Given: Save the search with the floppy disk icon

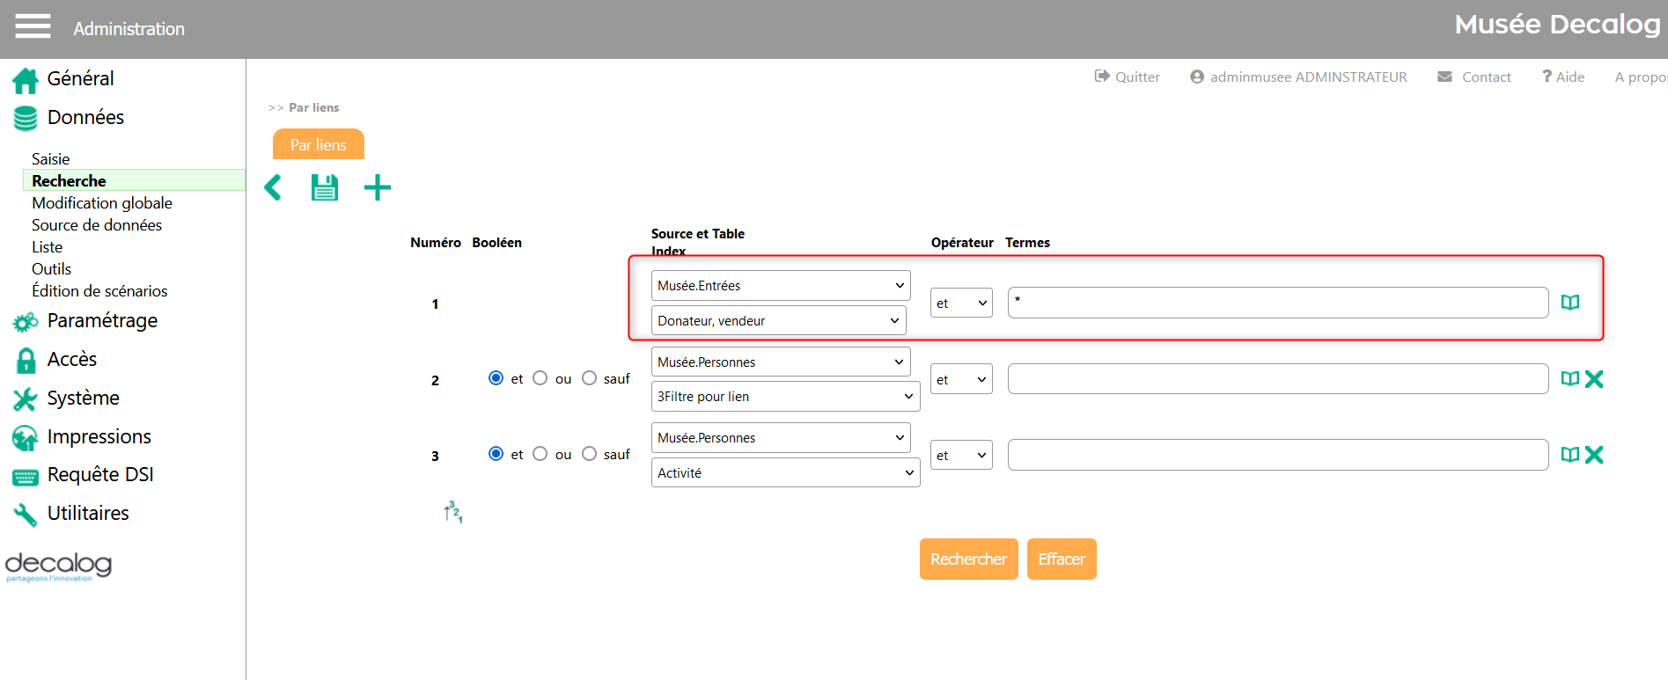Looking at the screenshot, I should (x=325, y=187).
